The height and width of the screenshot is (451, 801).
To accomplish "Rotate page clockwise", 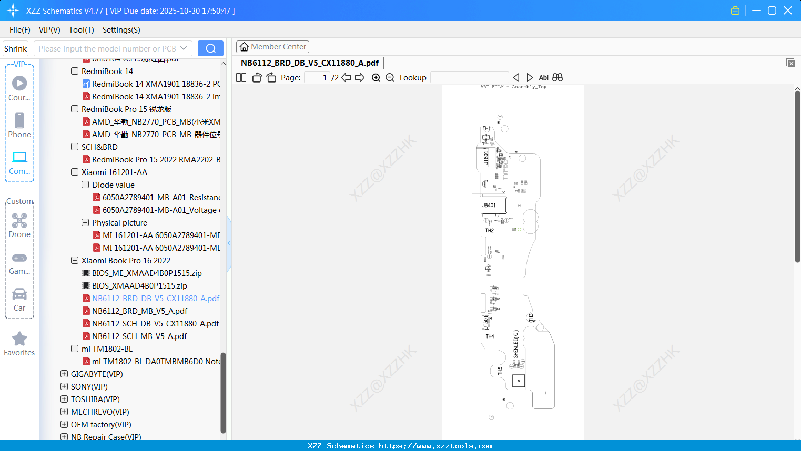I will (x=271, y=77).
